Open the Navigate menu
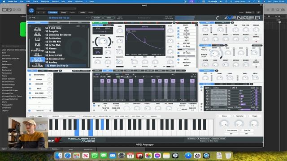 45,1
